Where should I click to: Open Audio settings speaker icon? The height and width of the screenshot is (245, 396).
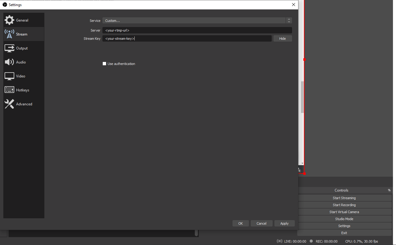(x=9, y=62)
